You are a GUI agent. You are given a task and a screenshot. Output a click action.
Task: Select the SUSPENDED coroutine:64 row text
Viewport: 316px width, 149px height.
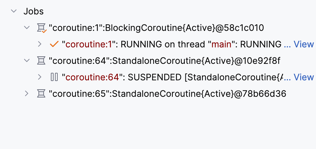(x=172, y=77)
